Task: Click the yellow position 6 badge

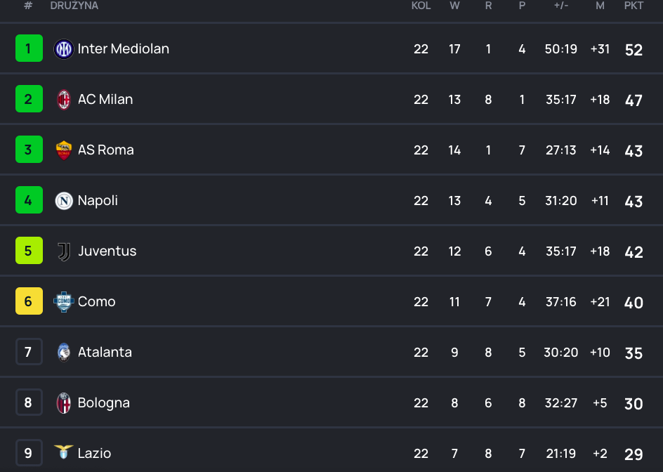Action: point(29,302)
